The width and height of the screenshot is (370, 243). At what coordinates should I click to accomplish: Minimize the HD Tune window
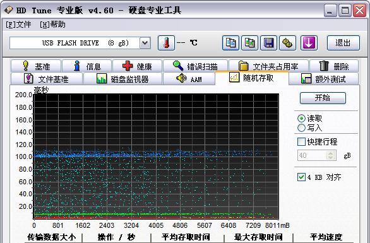[330, 10]
